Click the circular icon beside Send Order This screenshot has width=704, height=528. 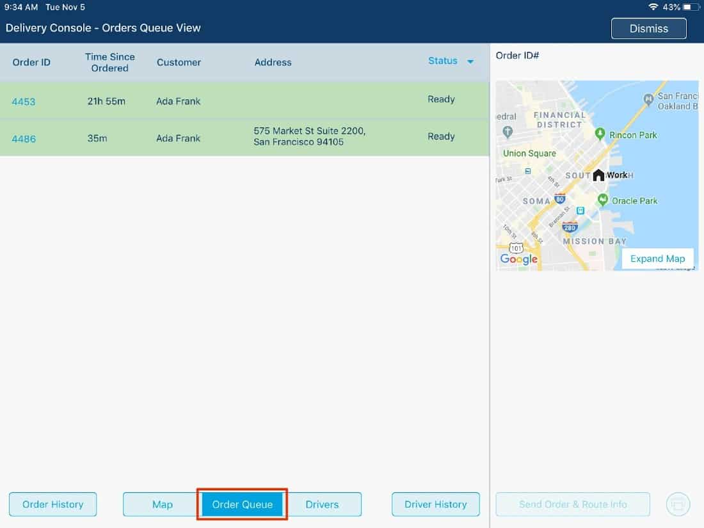tap(678, 504)
